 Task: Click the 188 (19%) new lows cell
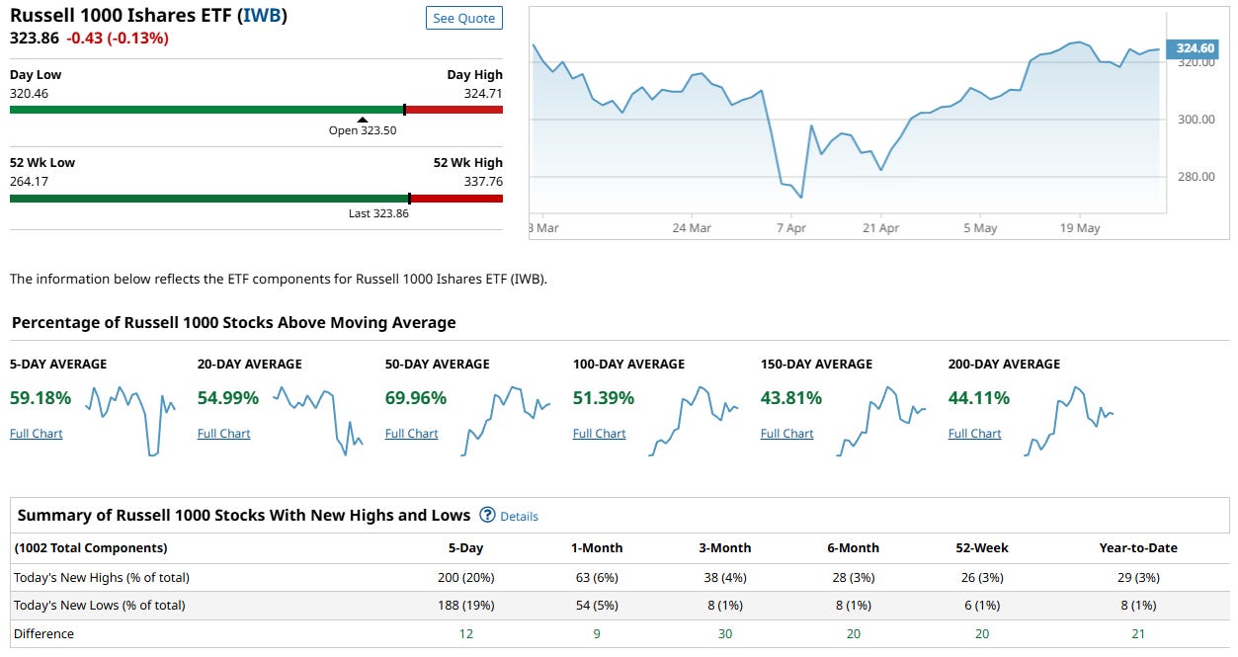coord(465,605)
